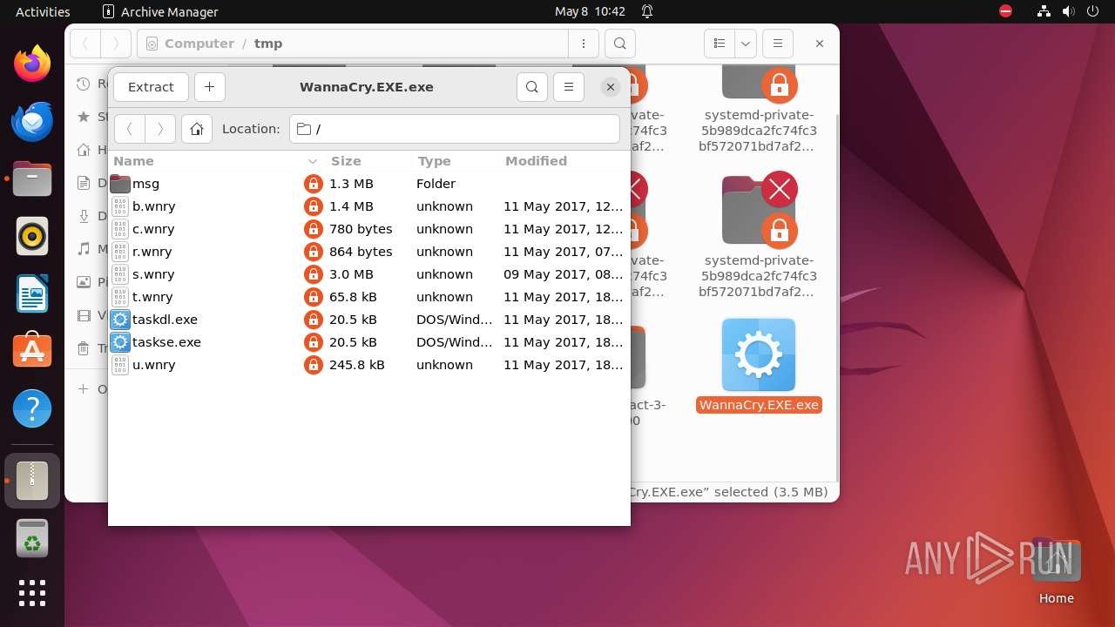1115x627 pixels.
Task: Click the taskdl.exe gear file icon
Action: coord(120,320)
